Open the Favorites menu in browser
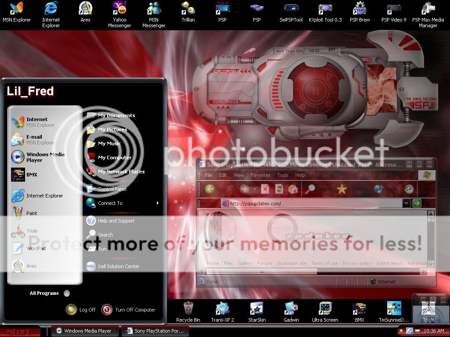This screenshot has height=337, width=450. pyautogui.click(x=260, y=175)
